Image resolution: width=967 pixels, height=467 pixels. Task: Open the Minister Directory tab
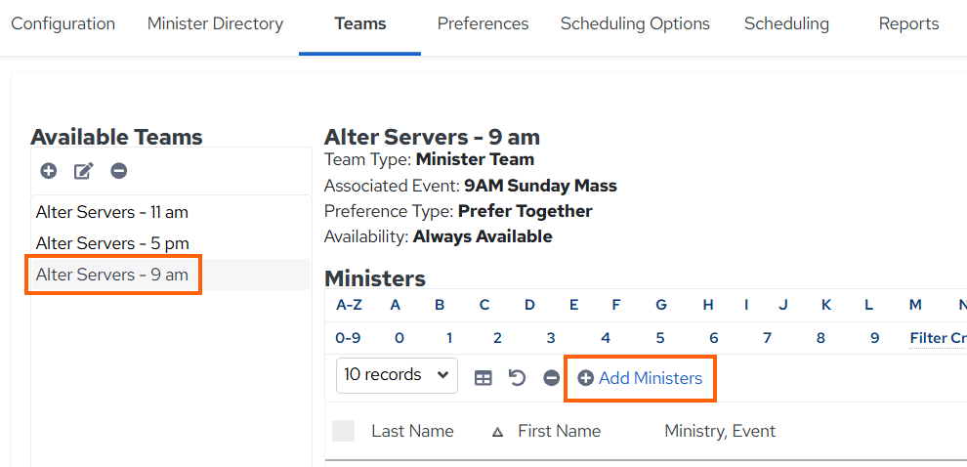pos(215,24)
